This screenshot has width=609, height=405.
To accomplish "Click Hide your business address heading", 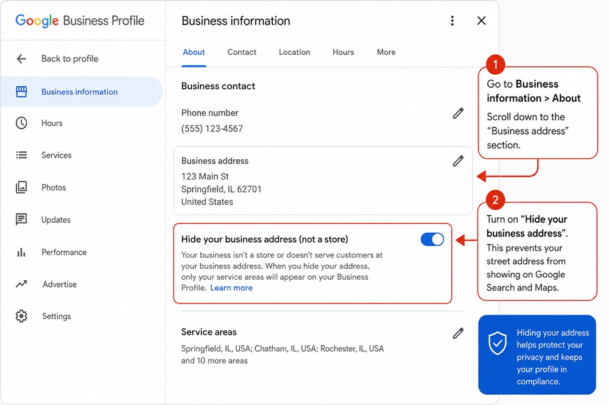I will (264, 240).
